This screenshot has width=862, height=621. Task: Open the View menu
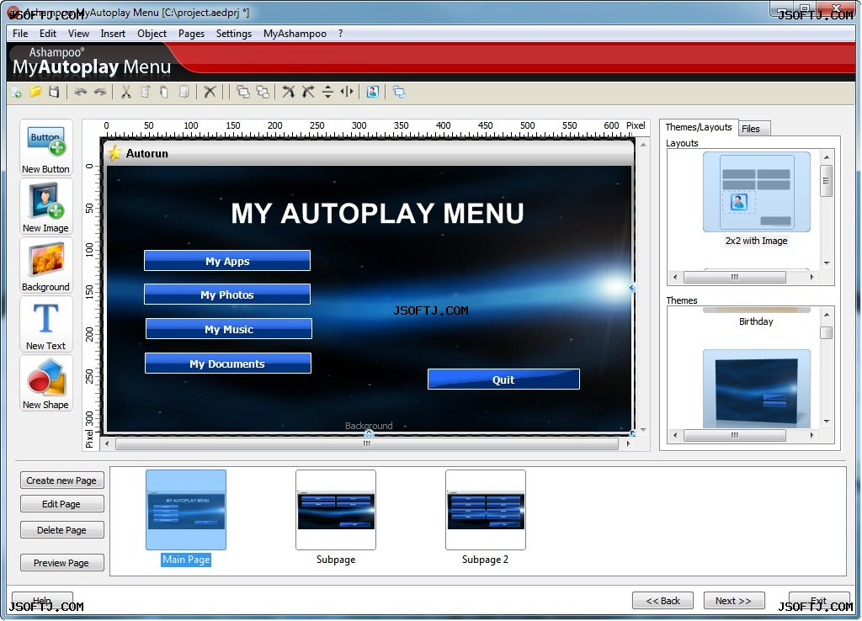tap(78, 34)
